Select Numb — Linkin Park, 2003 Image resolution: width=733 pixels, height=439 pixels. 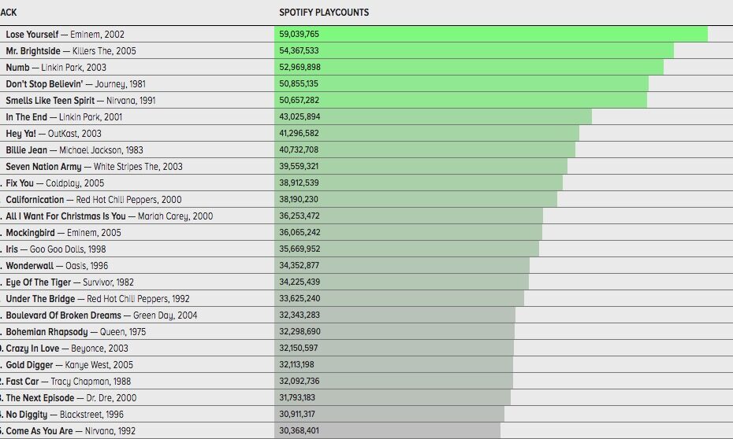[x=56, y=68]
